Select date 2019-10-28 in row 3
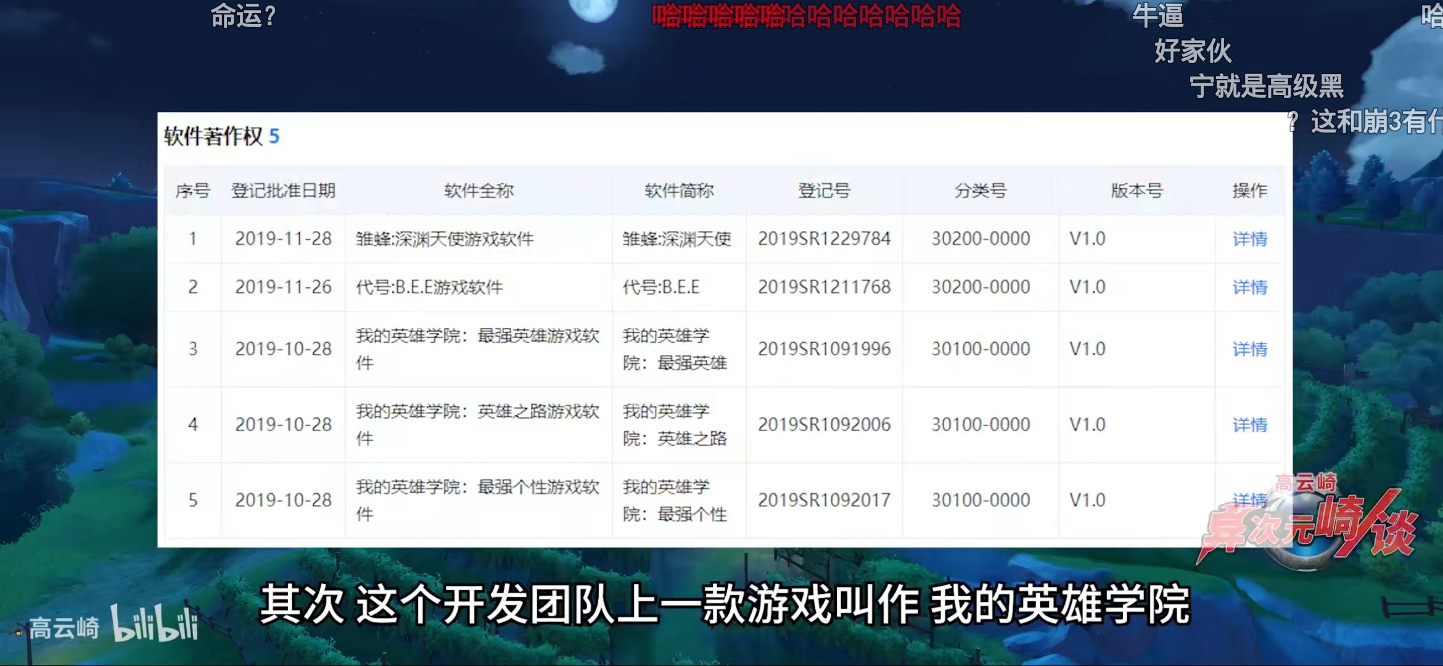 [283, 349]
